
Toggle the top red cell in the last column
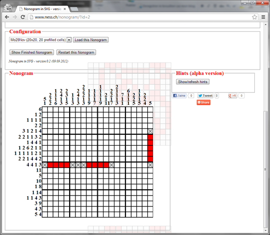[150, 137]
